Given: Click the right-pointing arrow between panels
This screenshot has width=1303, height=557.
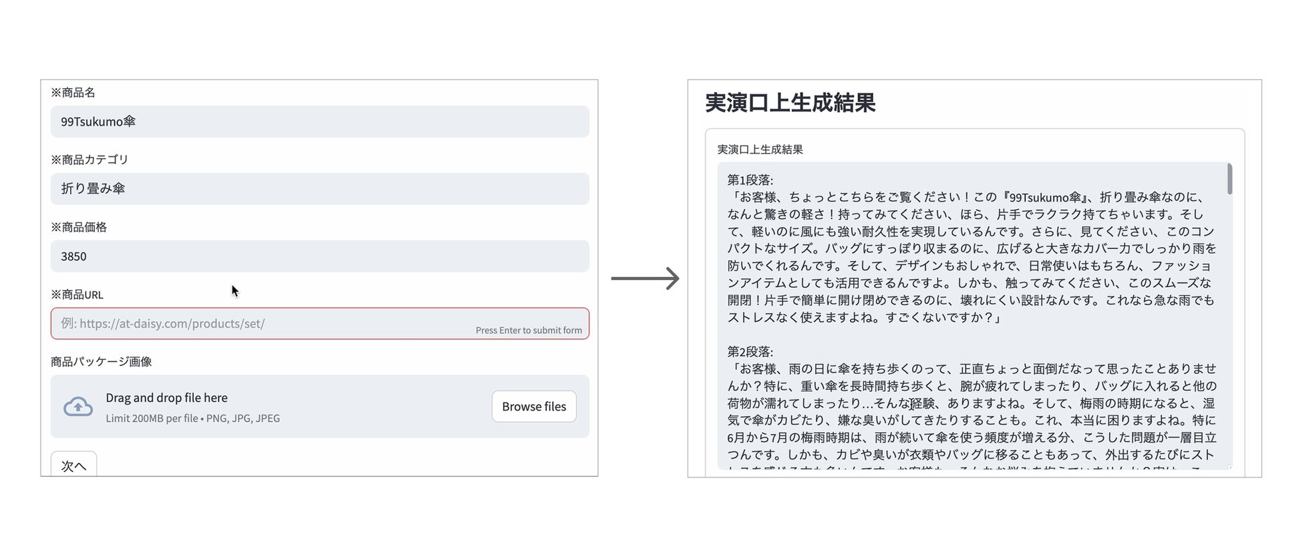Looking at the screenshot, I should (645, 278).
